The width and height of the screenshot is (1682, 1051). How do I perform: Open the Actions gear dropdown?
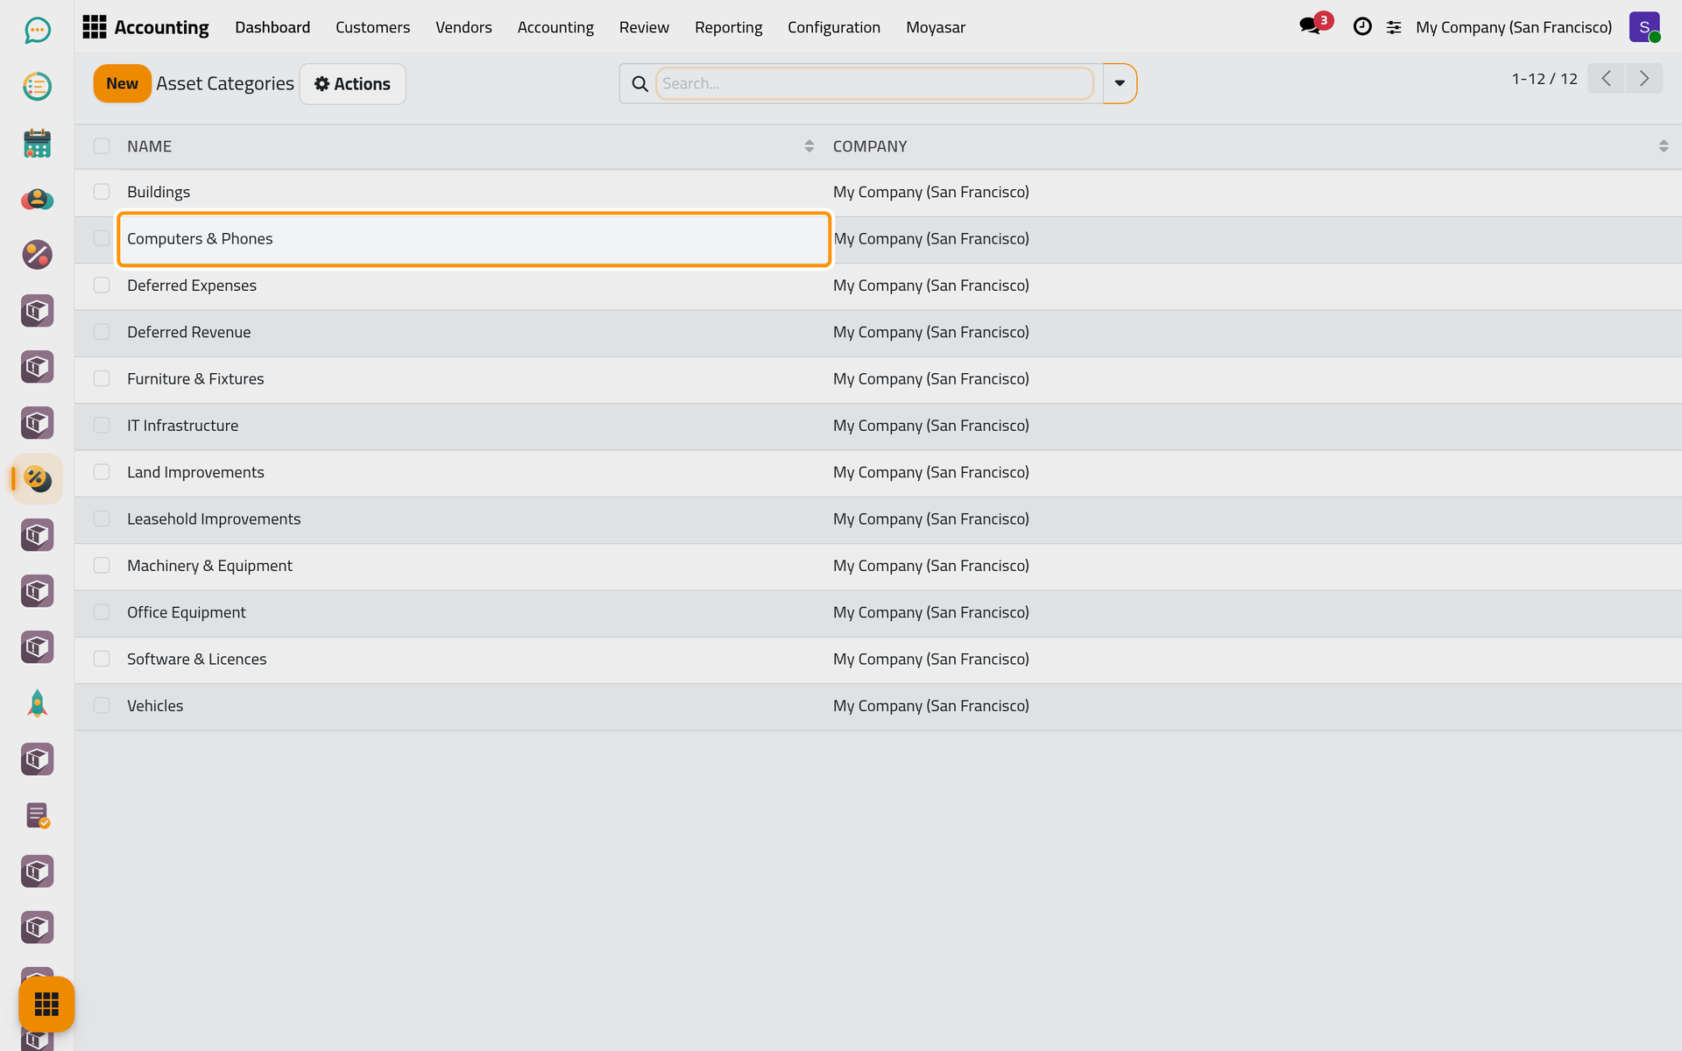tap(352, 84)
